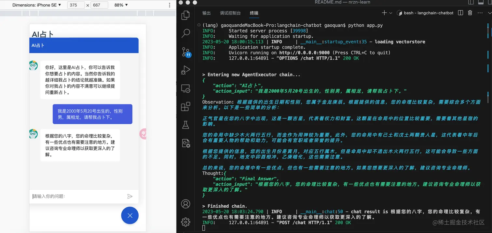492x233 pixels.
Task: Click the 请输入你的问题 chat input field
Action: coord(78,196)
